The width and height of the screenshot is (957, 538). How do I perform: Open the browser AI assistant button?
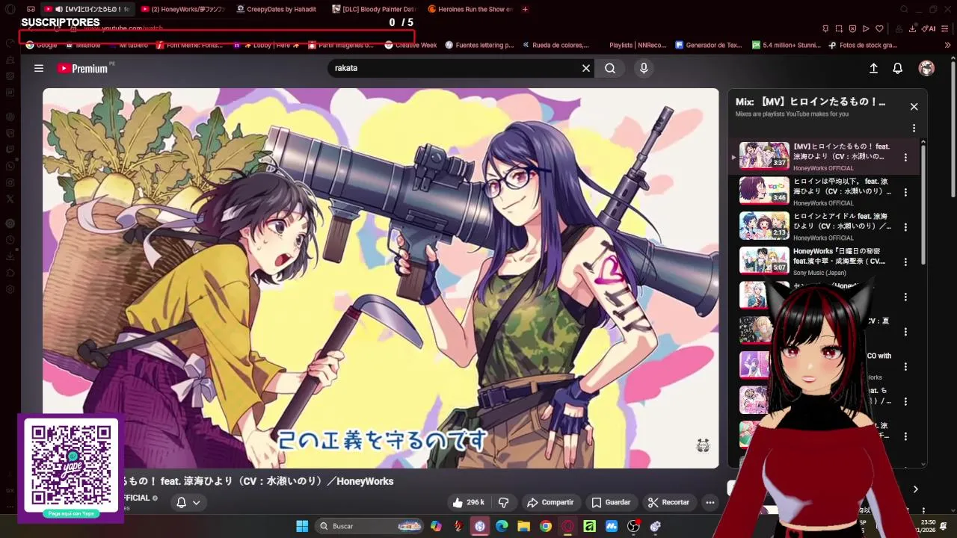[x=929, y=28]
